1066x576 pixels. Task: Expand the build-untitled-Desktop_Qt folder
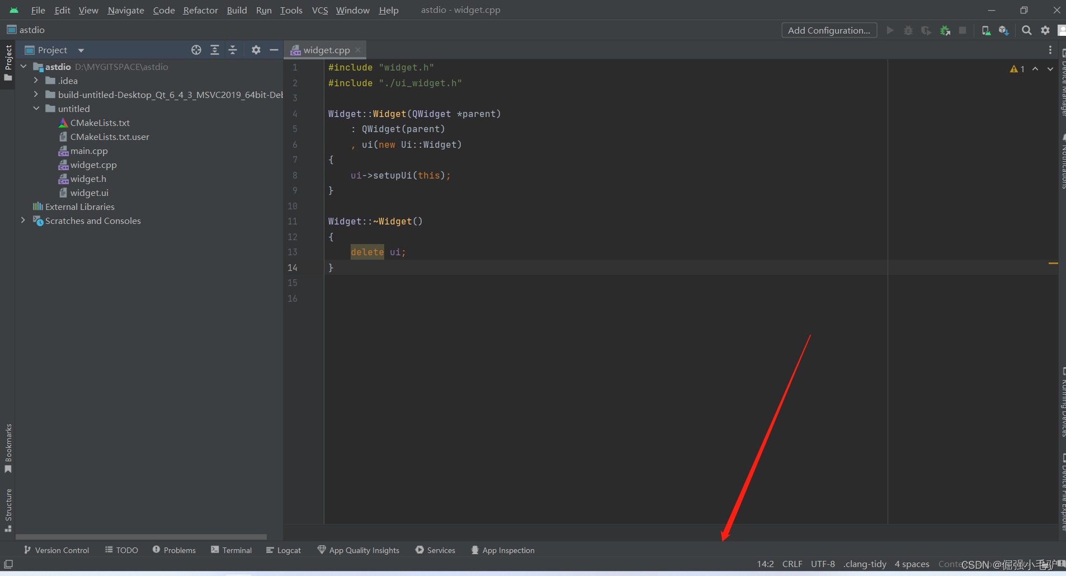pos(36,95)
